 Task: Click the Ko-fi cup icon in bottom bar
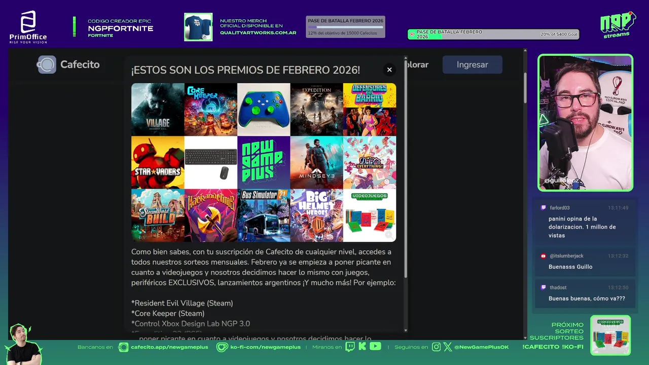click(x=222, y=347)
